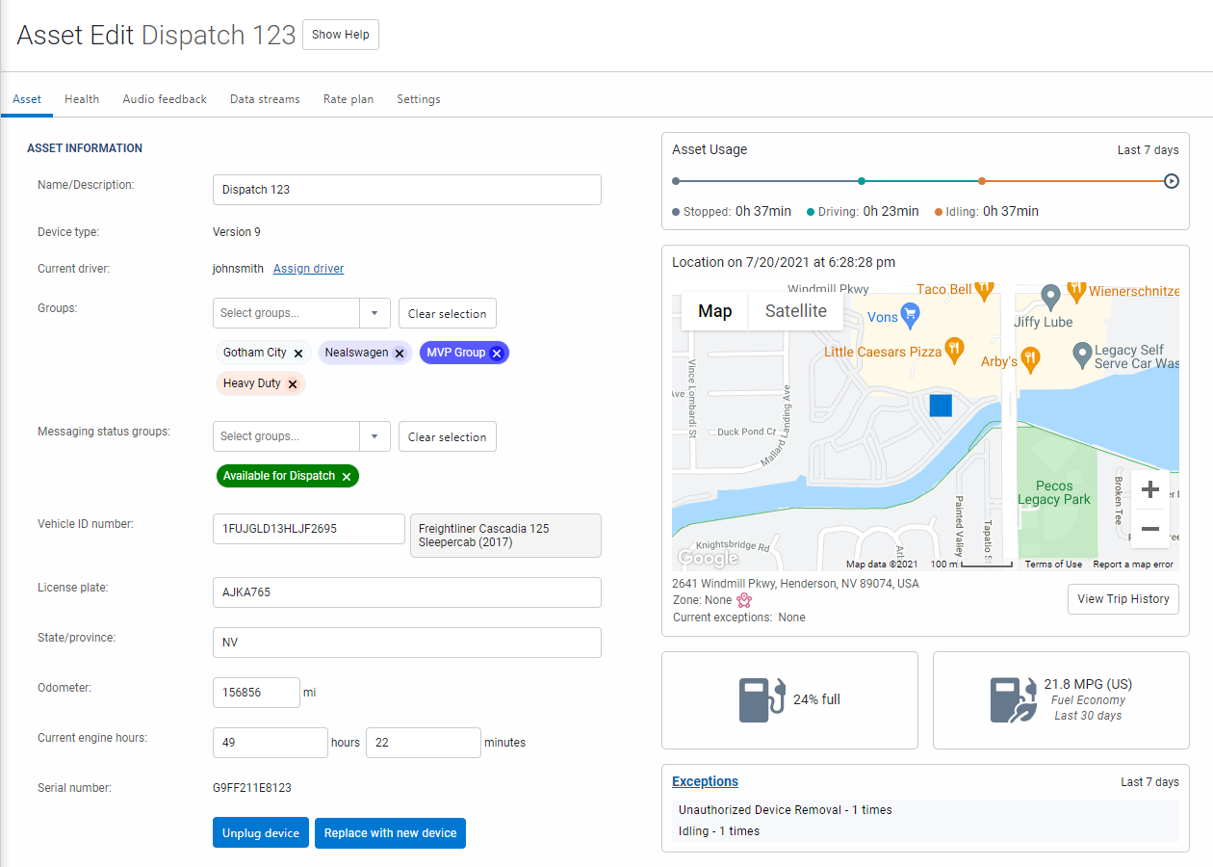This screenshot has width=1213, height=867.
Task: Open the Rate plan tab
Action: click(x=348, y=98)
